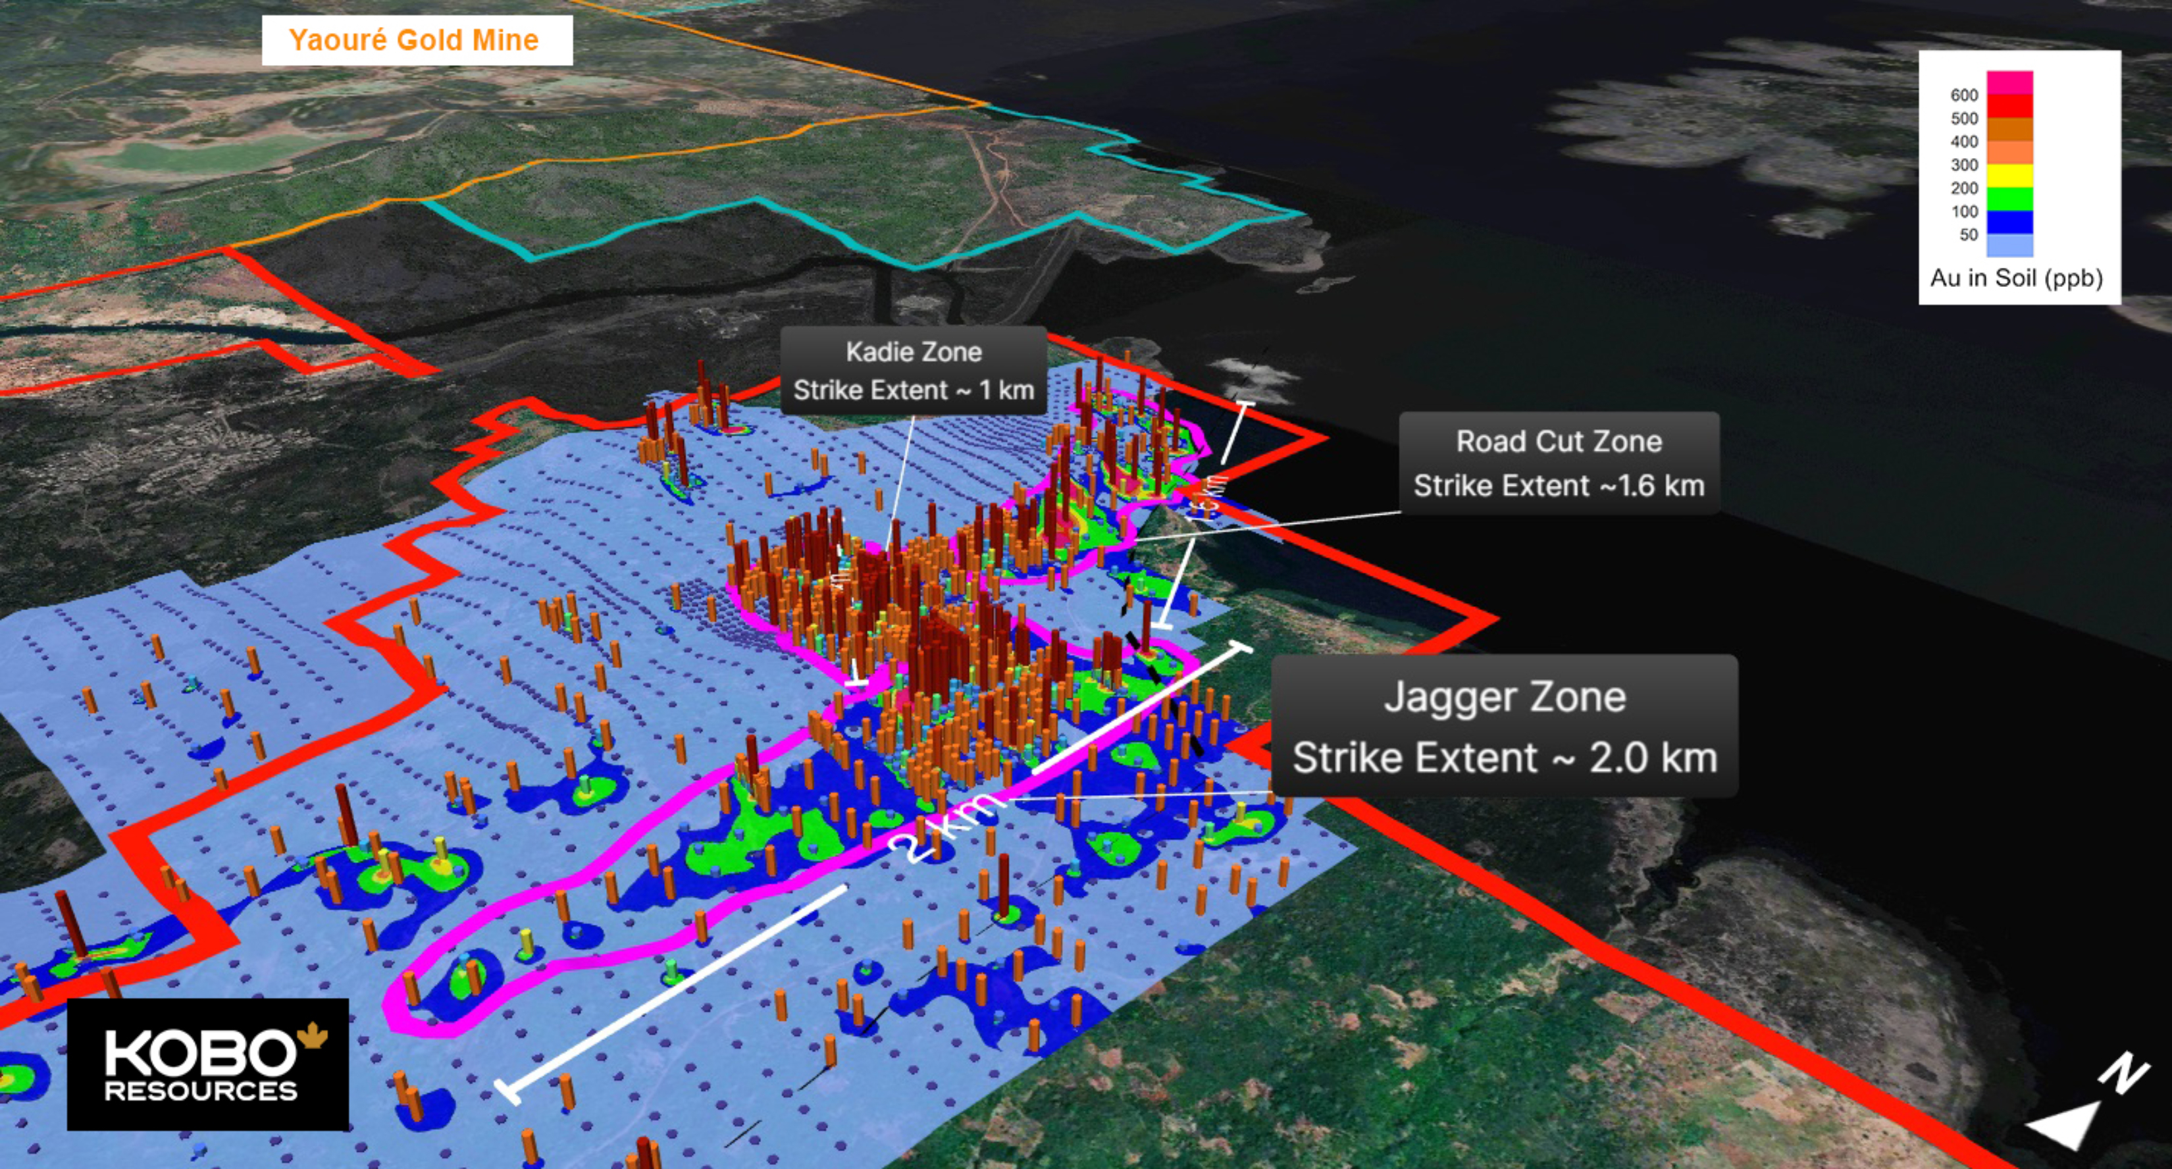
Task: Select the green 100 ppb legend color
Action: point(2009,199)
